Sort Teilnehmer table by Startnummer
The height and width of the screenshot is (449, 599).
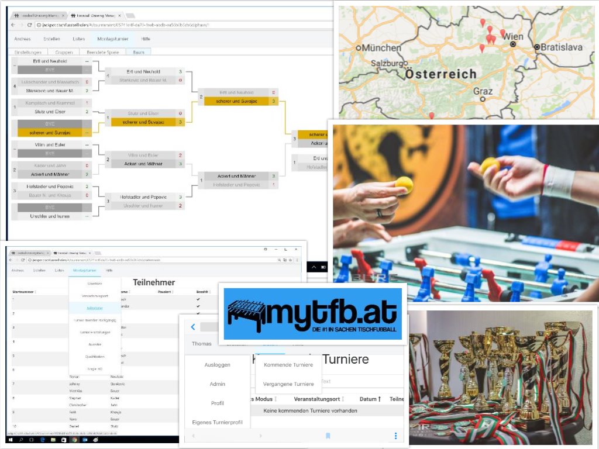click(x=23, y=292)
